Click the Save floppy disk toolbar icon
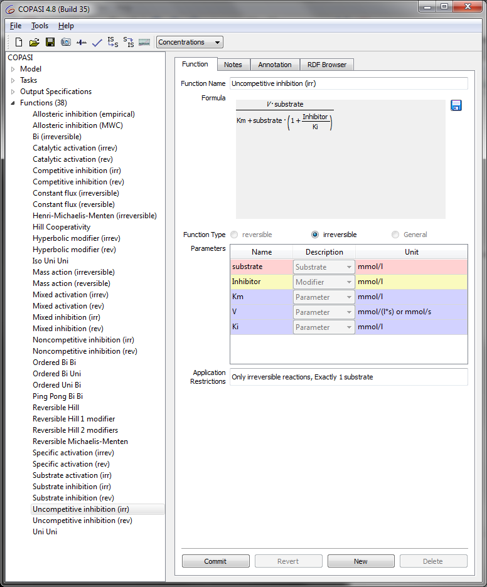Viewport: 487px width, 587px height. [x=50, y=43]
